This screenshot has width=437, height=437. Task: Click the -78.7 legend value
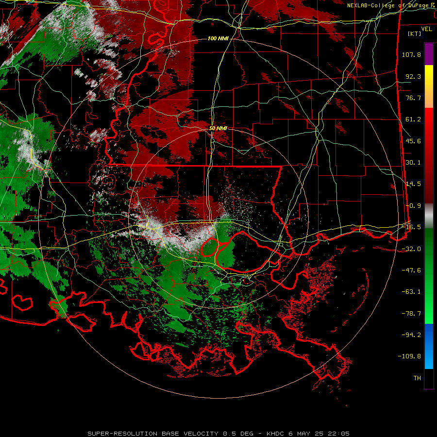[411, 314]
